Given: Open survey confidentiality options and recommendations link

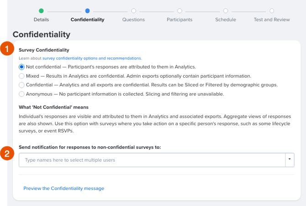Looking at the screenshot, I should pyautogui.click(x=92, y=58).
